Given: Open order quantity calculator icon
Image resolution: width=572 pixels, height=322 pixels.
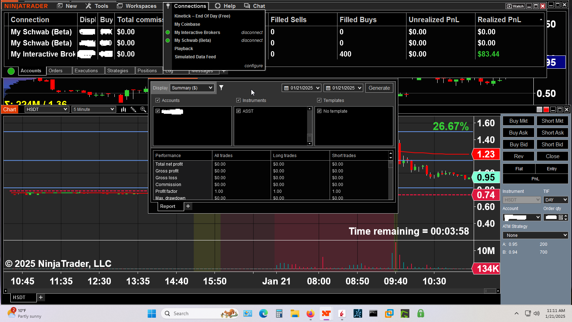Looking at the screenshot, I should 561,217.
